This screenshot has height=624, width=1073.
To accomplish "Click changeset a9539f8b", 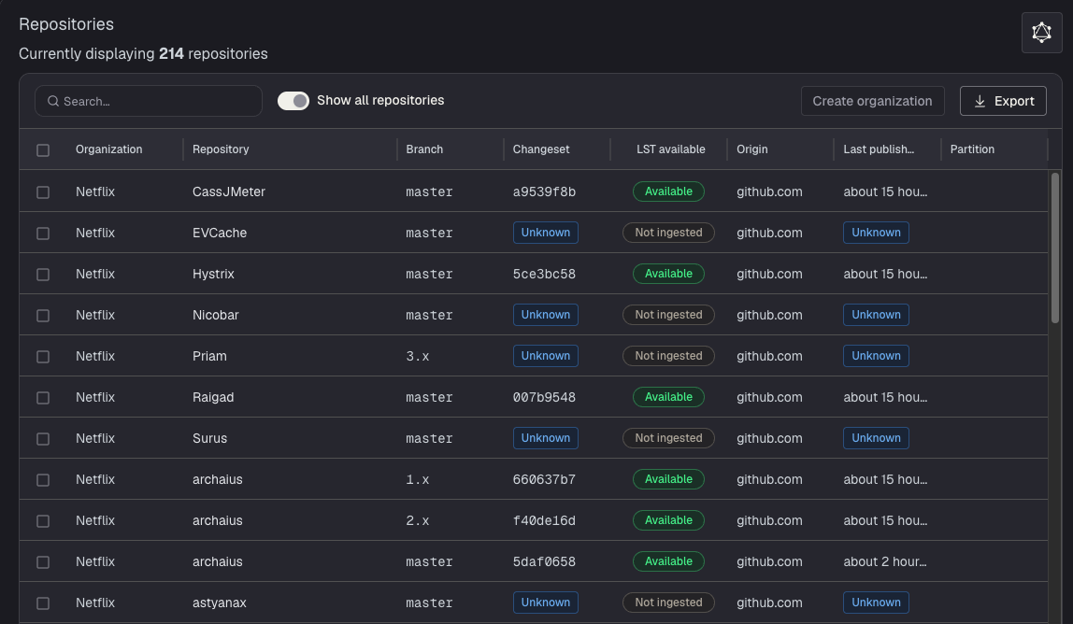I will (x=544, y=191).
